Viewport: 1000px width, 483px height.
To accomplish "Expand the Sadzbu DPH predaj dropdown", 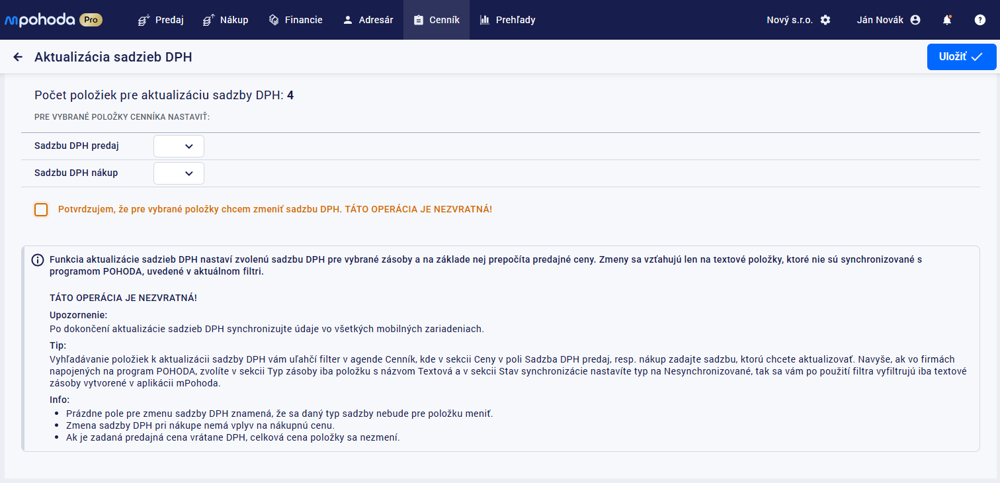I will [x=179, y=146].
